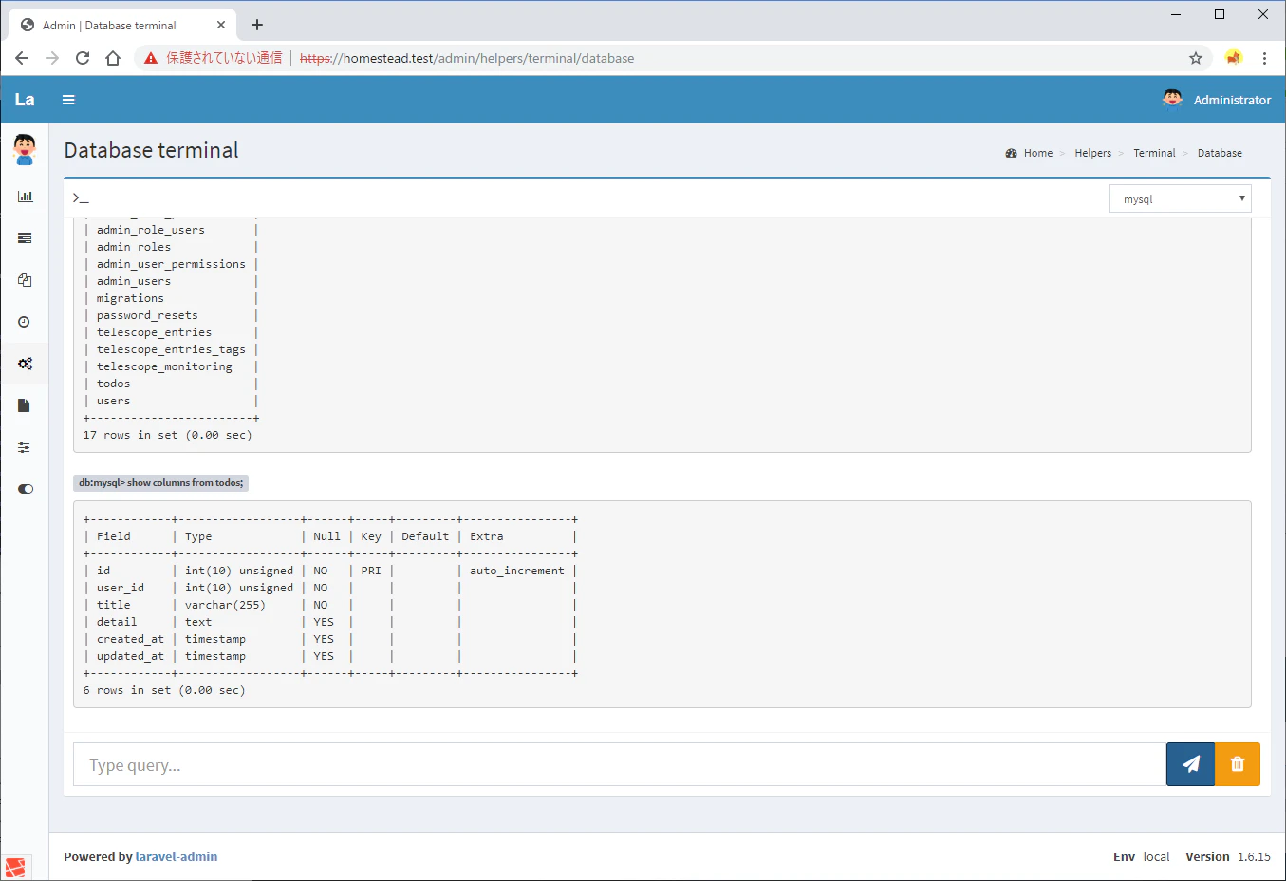Screen dimensions: 1286x881
Task: Click the 'created_at' field name
Action: tap(130, 639)
